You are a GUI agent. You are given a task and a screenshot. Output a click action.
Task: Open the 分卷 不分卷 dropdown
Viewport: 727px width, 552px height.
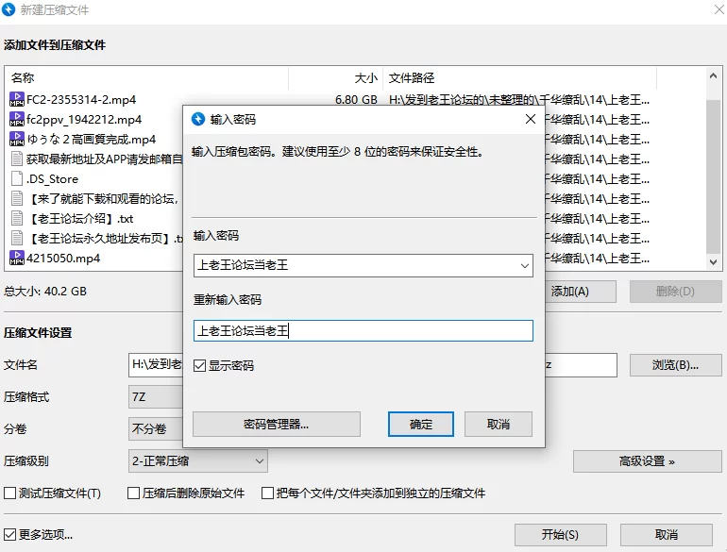156,428
